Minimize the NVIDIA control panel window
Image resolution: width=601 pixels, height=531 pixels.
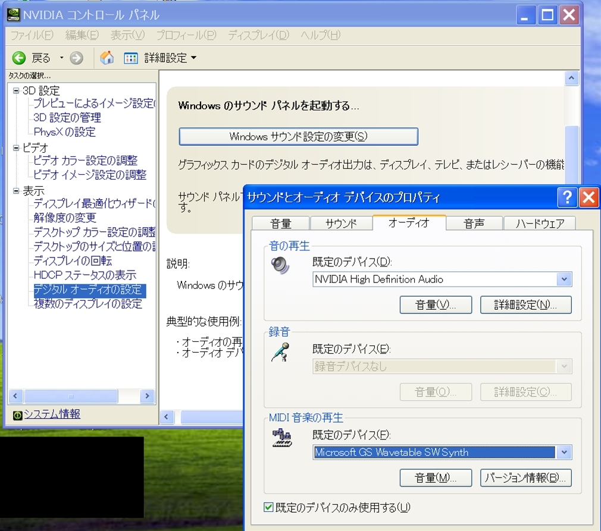(x=525, y=15)
